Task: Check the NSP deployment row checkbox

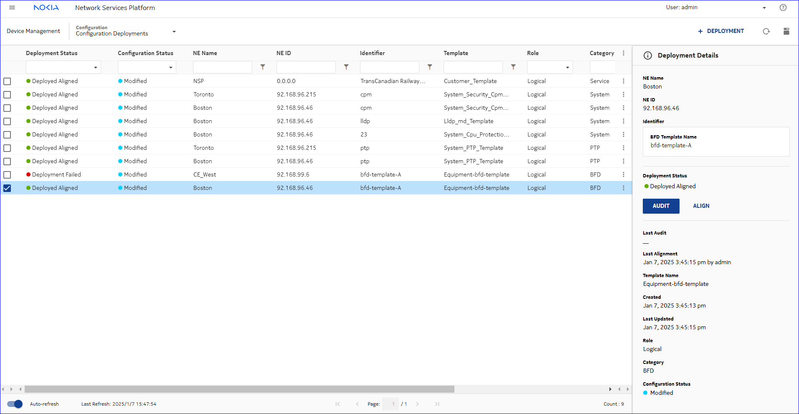Action: tap(7, 81)
